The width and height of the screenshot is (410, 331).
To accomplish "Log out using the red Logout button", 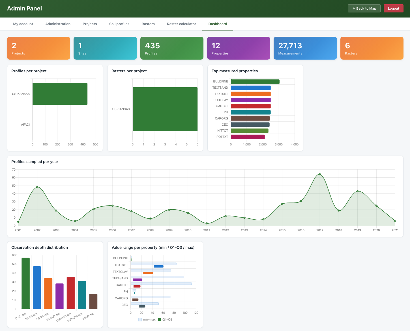I will click(393, 8).
